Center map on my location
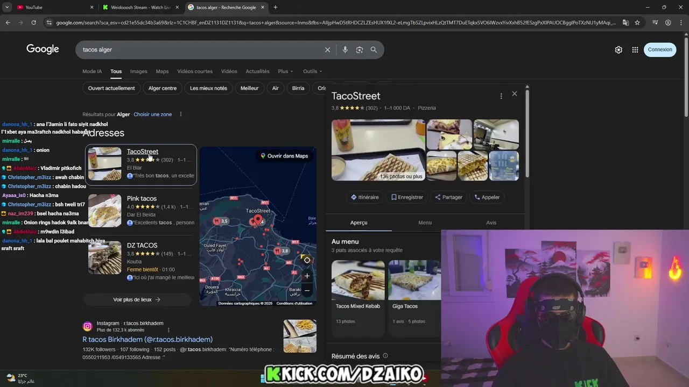The width and height of the screenshot is (689, 387). tap(307, 260)
